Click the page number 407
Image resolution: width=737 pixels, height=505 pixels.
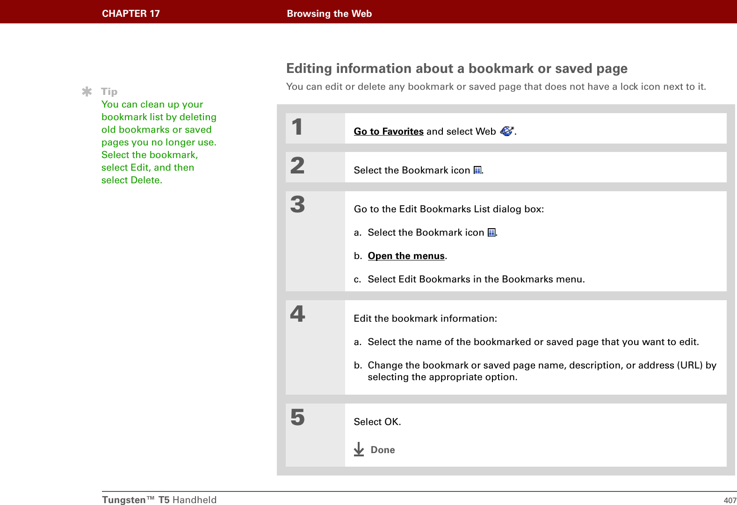(x=730, y=500)
